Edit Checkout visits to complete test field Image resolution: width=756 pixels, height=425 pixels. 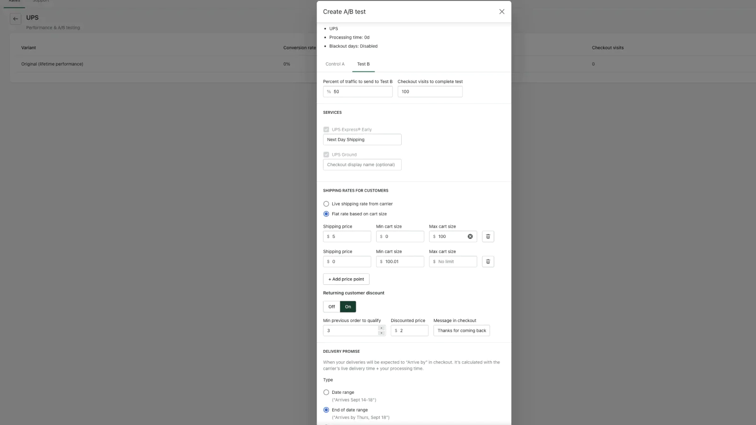click(430, 92)
